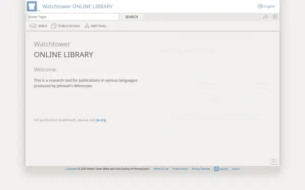Open the settings gear icon
305x190 pixels.
tap(275, 17)
